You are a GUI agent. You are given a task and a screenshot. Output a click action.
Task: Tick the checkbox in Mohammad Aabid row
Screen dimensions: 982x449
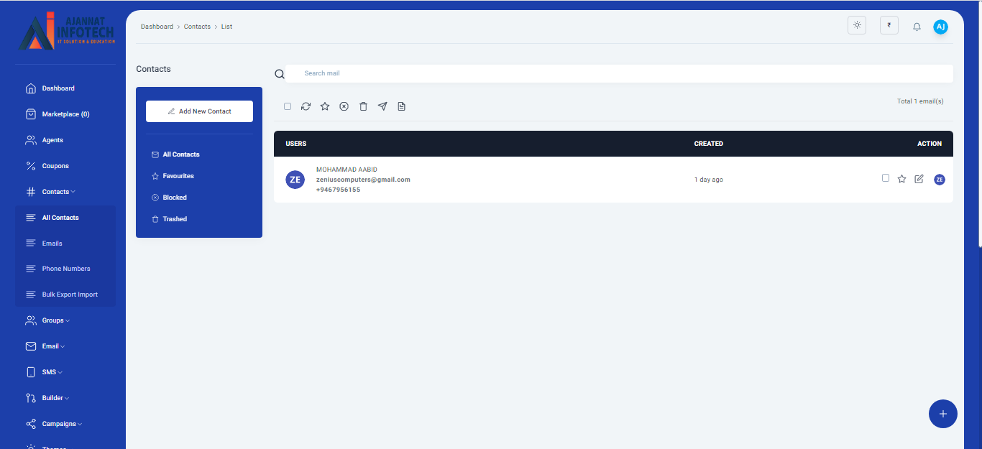point(886,178)
